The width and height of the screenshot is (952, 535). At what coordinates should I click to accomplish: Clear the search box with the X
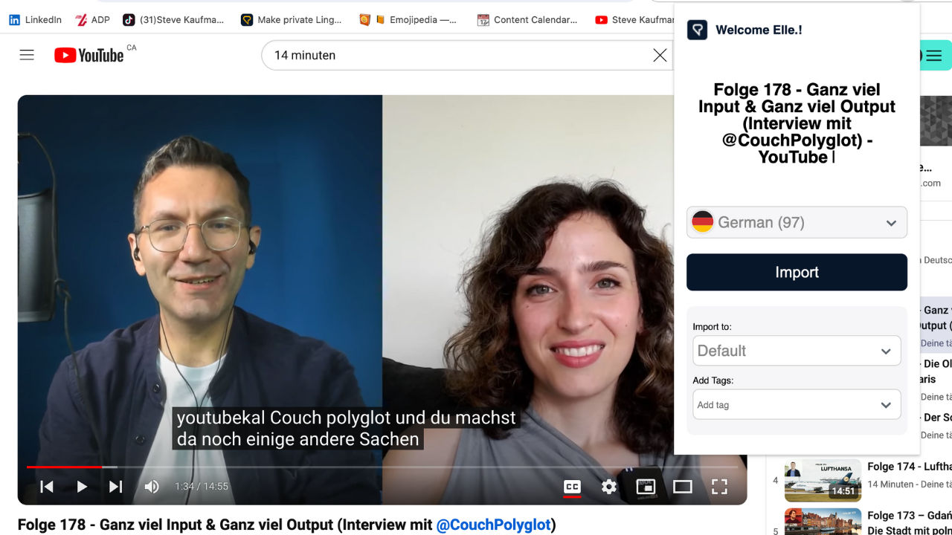click(660, 55)
